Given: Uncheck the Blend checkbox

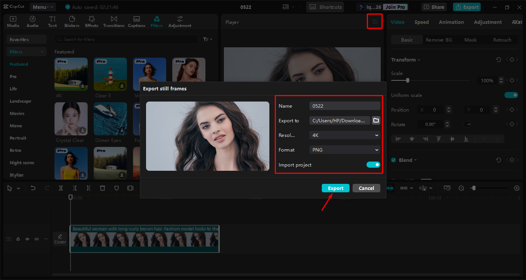Looking at the screenshot, I should point(394,160).
